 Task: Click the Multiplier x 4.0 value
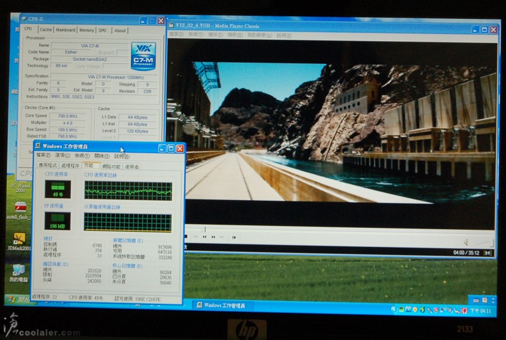click(68, 123)
